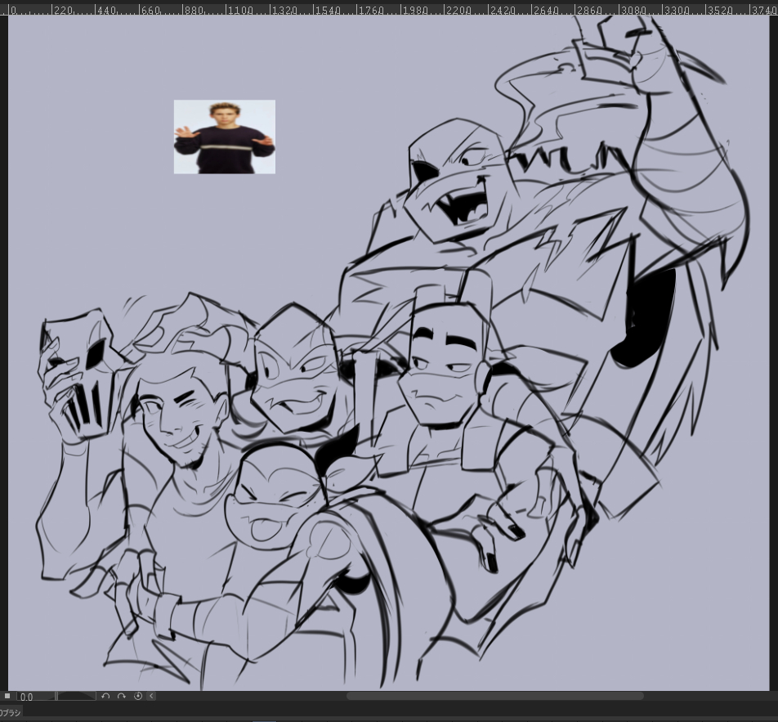Click the rotate canvas left icon

coord(105,696)
